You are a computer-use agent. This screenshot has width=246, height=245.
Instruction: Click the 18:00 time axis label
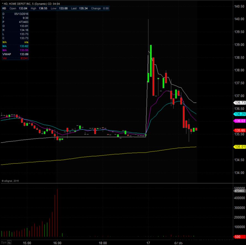click(103, 243)
